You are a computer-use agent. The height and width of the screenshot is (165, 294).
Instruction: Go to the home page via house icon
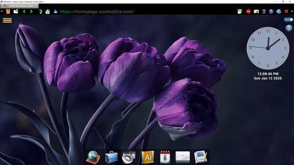click(48, 12)
